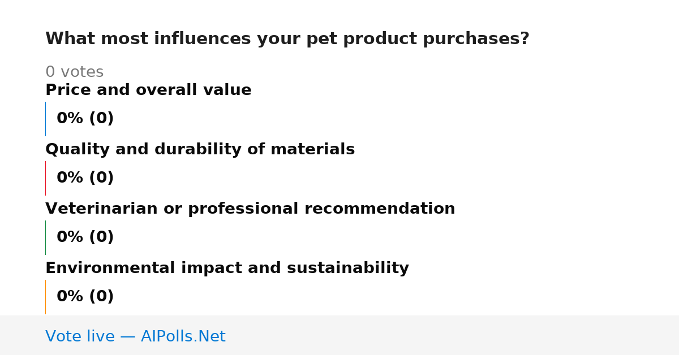Screen dimensions: 679x355
Task: Open the Vote live — AIPolls.Net link
Action: 135,336
